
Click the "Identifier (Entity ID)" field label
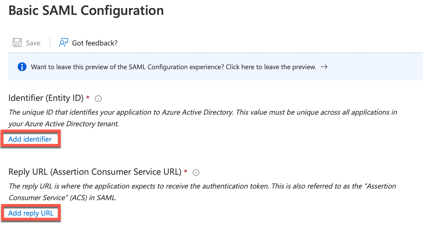(46, 98)
